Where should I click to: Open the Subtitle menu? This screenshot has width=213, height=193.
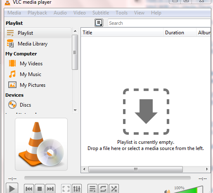point(101,13)
